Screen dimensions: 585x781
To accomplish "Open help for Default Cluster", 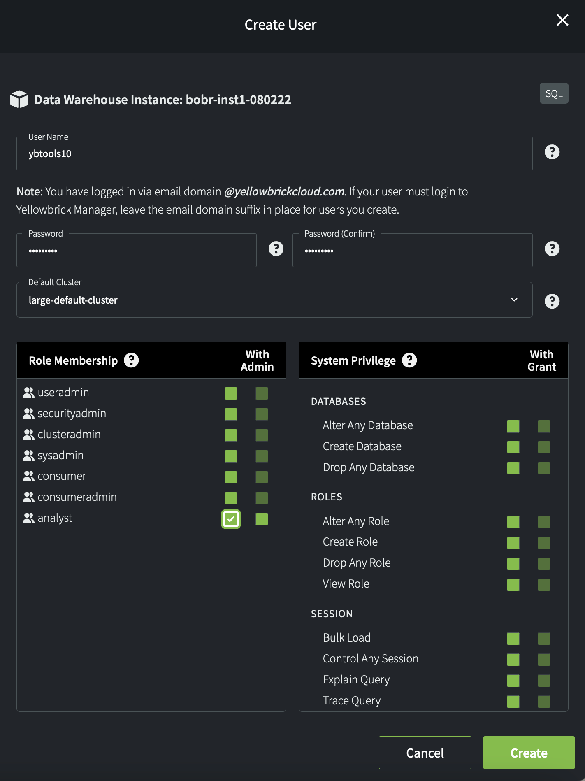I will [552, 301].
